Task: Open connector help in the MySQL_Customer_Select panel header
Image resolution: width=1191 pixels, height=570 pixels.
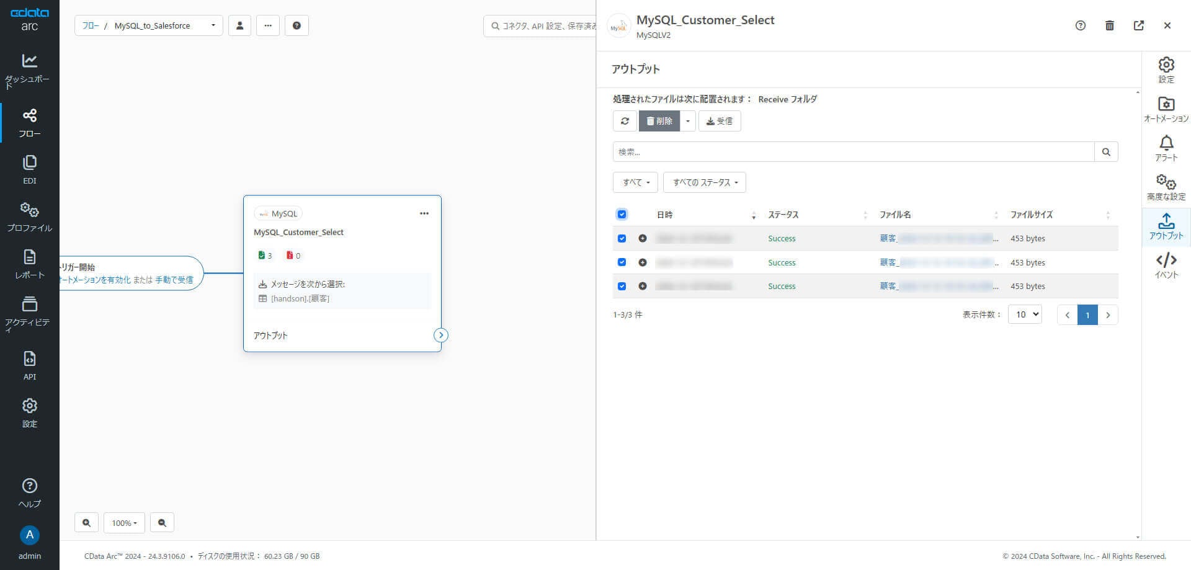Action: pos(1081,25)
